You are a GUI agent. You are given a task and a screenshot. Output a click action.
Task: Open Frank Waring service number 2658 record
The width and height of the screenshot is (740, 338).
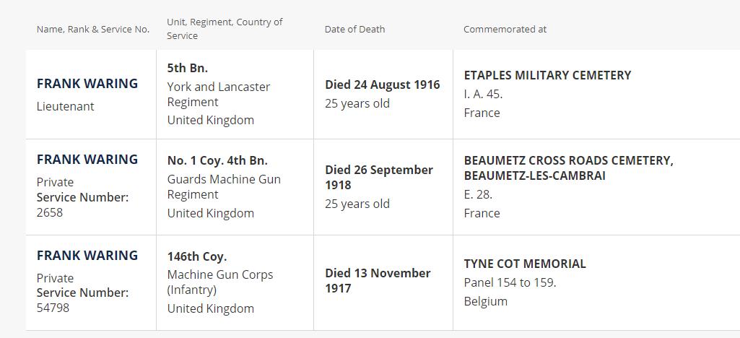click(x=87, y=160)
